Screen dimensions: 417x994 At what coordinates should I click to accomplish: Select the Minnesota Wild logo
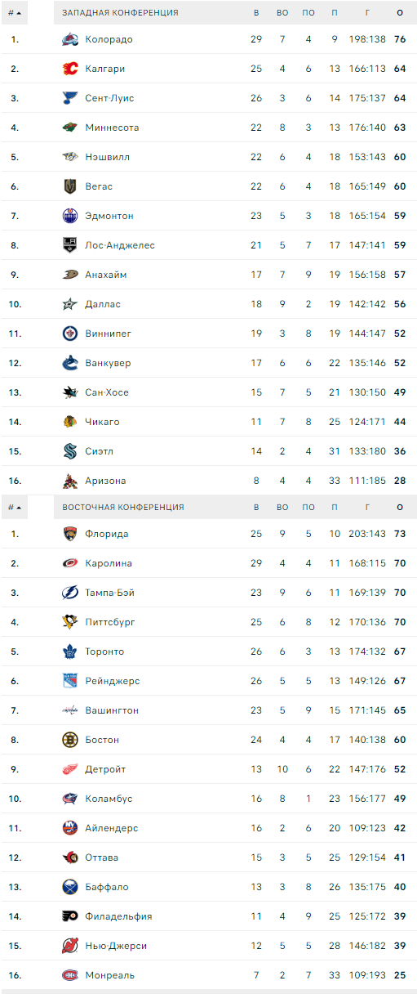click(x=70, y=128)
